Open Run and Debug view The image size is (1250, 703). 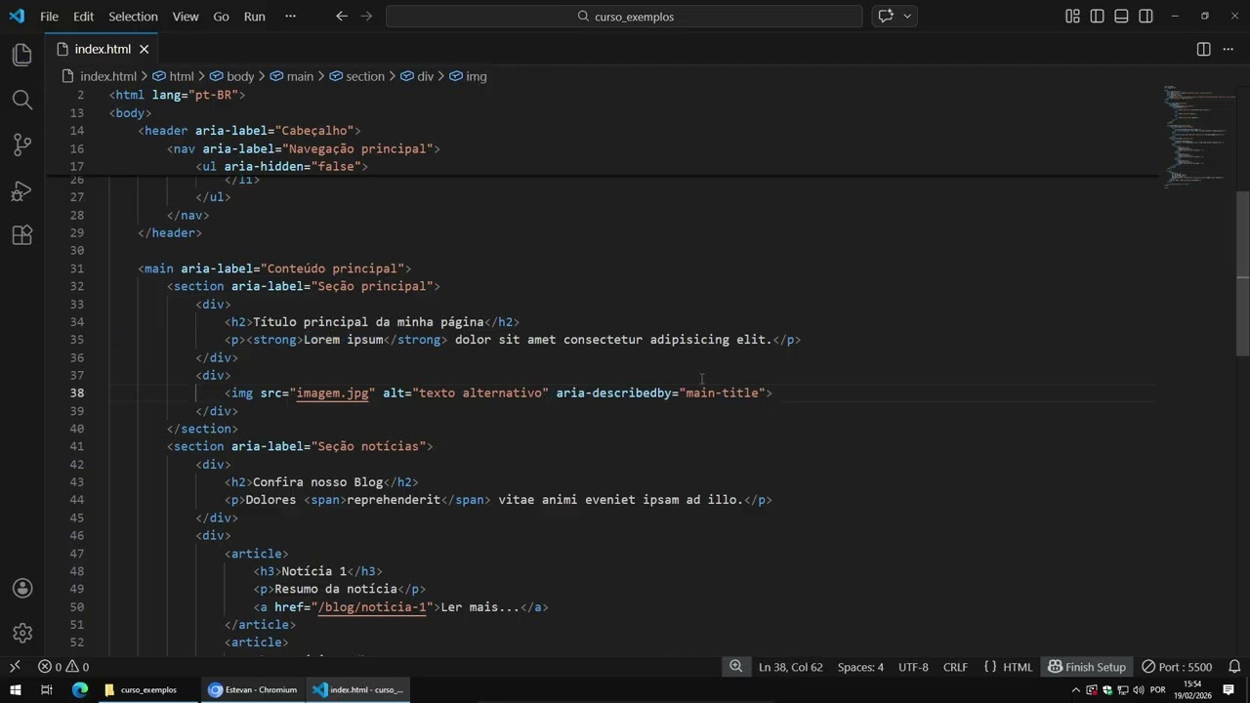(x=21, y=190)
